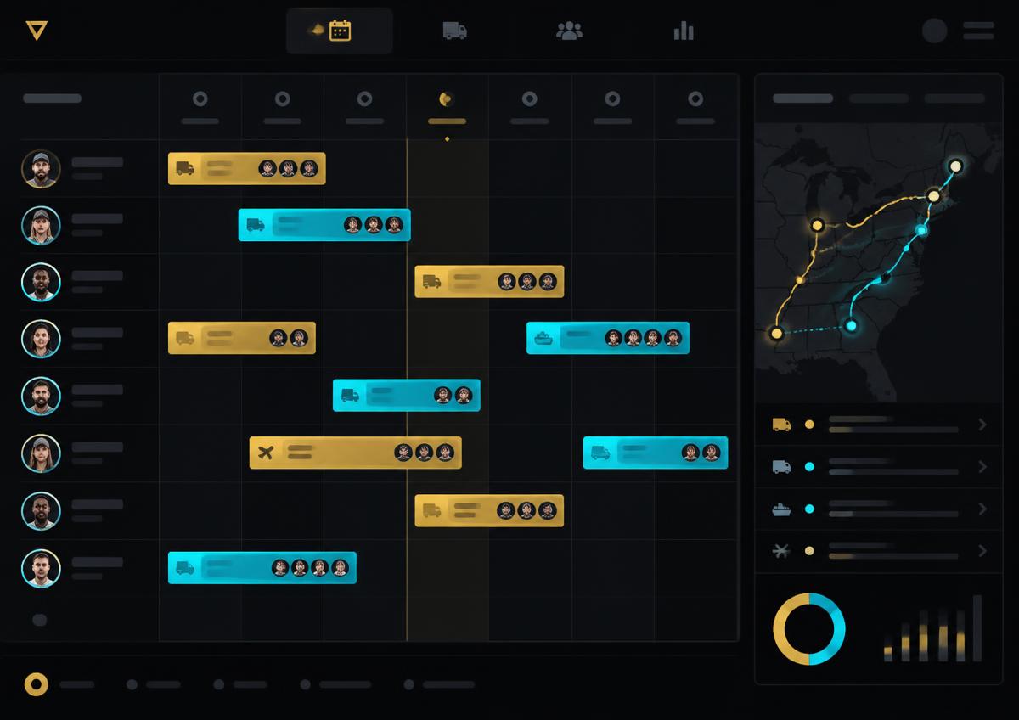Screen dimensions: 1019x720
Task: Select the last day column's circle header
Action: coord(695,99)
